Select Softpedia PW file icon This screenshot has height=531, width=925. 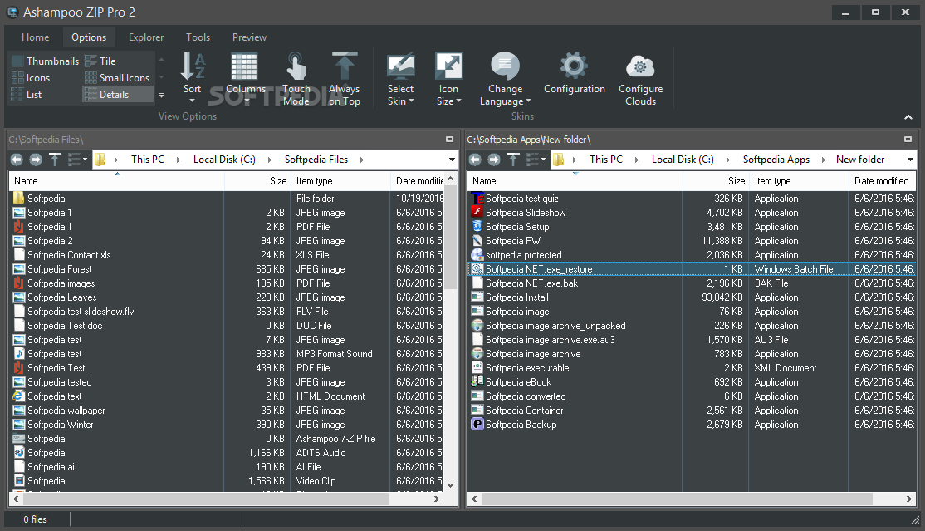coord(477,241)
